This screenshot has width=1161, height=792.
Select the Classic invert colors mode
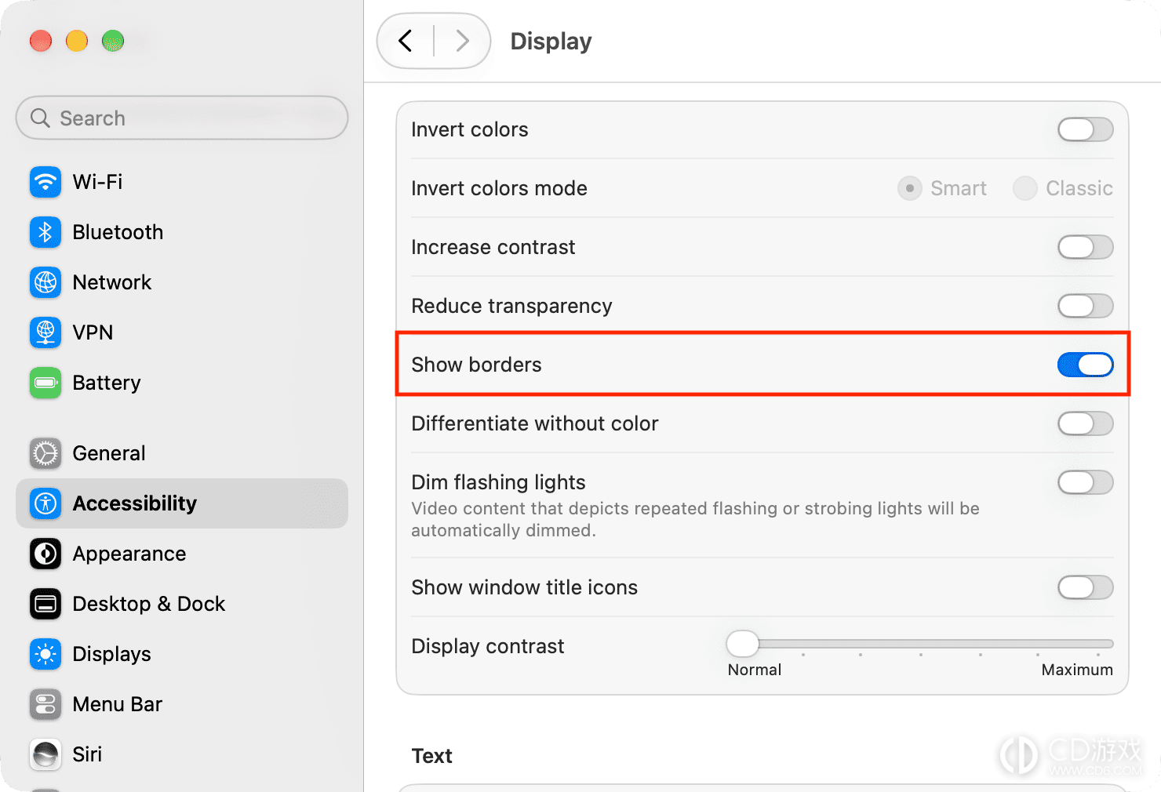click(x=1025, y=188)
